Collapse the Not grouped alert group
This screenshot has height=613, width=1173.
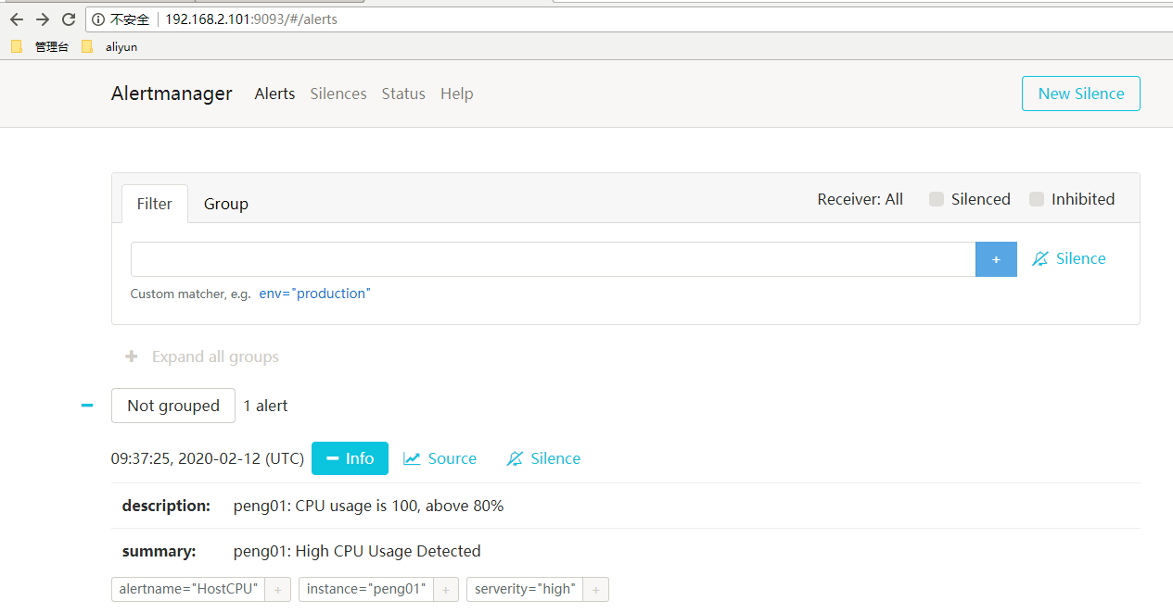pos(87,406)
